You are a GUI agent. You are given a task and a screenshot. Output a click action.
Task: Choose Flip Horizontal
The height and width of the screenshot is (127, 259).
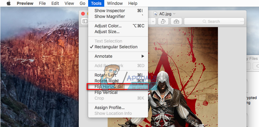[x=118, y=87]
